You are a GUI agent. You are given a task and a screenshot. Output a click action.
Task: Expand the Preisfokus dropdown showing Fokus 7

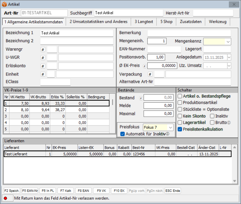tap(170, 127)
